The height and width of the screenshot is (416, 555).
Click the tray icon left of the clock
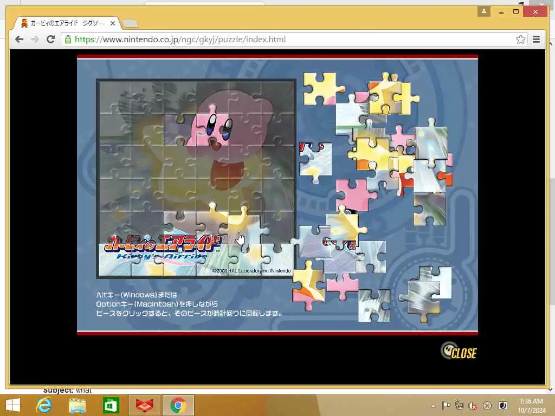[x=502, y=405]
